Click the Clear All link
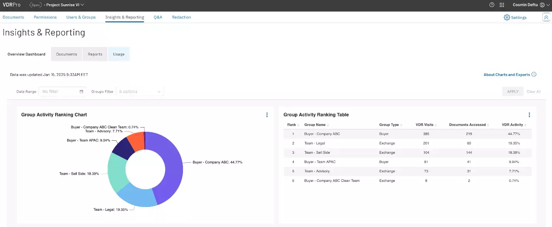Screen dimensions: 552x227 (533, 92)
